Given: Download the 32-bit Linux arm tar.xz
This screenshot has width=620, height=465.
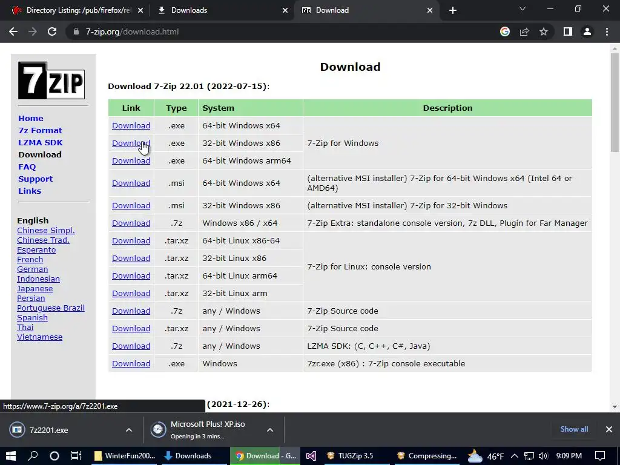Looking at the screenshot, I should (131, 294).
